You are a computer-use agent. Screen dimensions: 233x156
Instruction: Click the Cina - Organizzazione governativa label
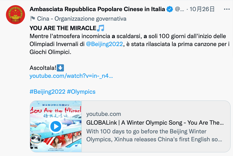(x=82, y=19)
